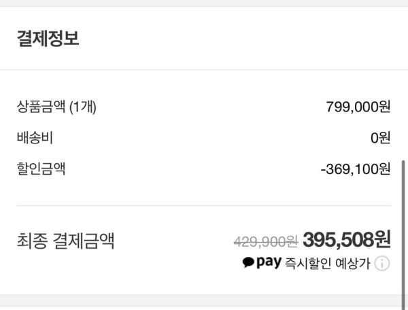Click the 799,000원 product price
The width and height of the screenshot is (408, 310).
click(358, 107)
